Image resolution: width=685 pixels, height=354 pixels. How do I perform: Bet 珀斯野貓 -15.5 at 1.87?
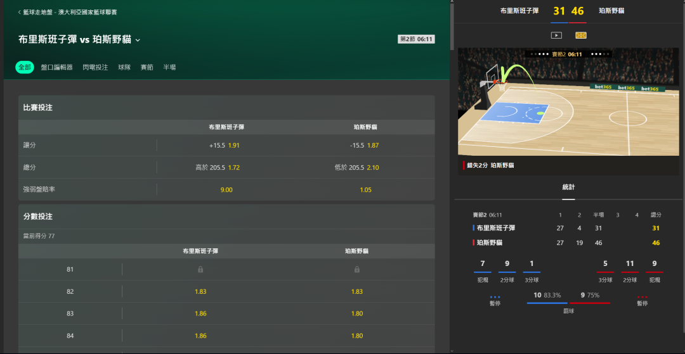(x=365, y=145)
